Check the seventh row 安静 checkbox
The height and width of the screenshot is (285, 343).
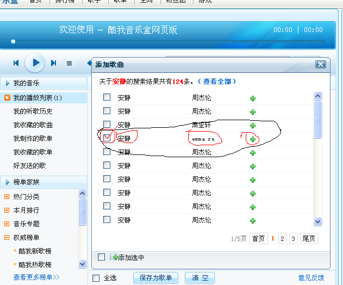click(107, 178)
